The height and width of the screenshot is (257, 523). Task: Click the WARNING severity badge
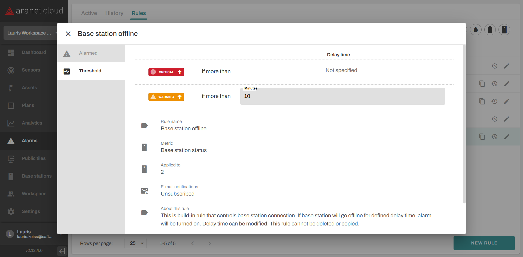click(166, 97)
